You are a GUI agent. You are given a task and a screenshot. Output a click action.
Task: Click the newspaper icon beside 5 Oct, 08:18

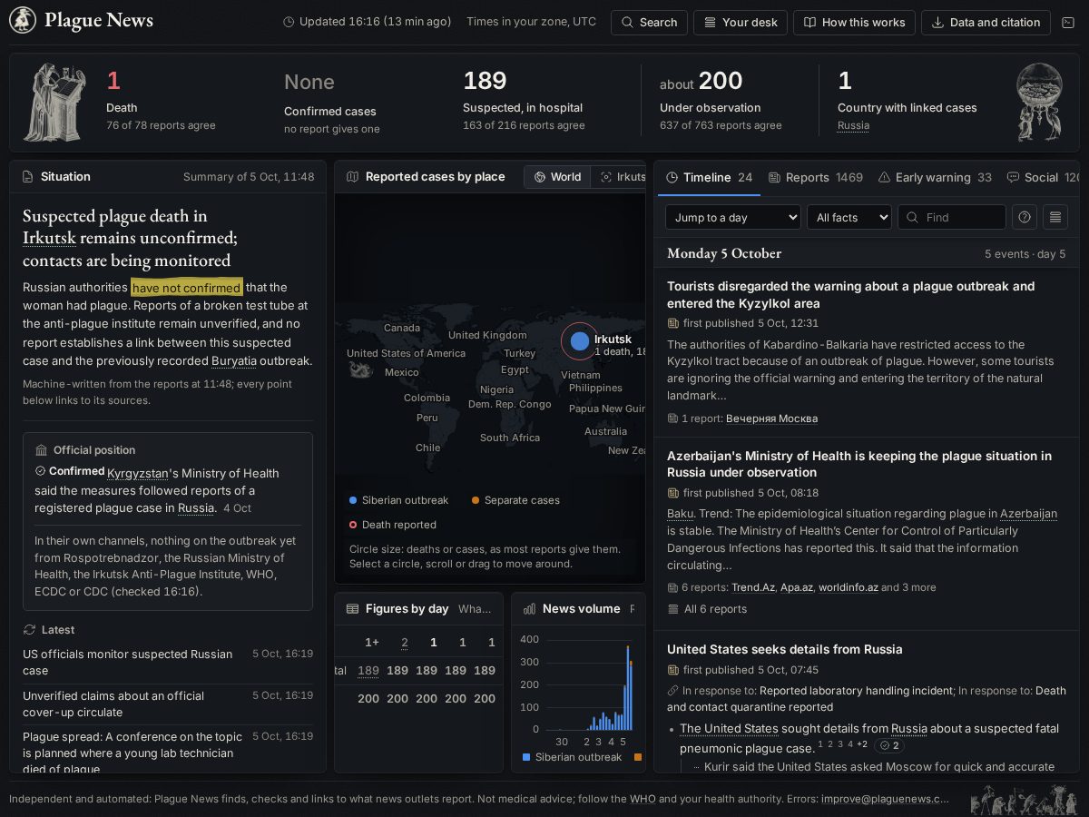672,493
